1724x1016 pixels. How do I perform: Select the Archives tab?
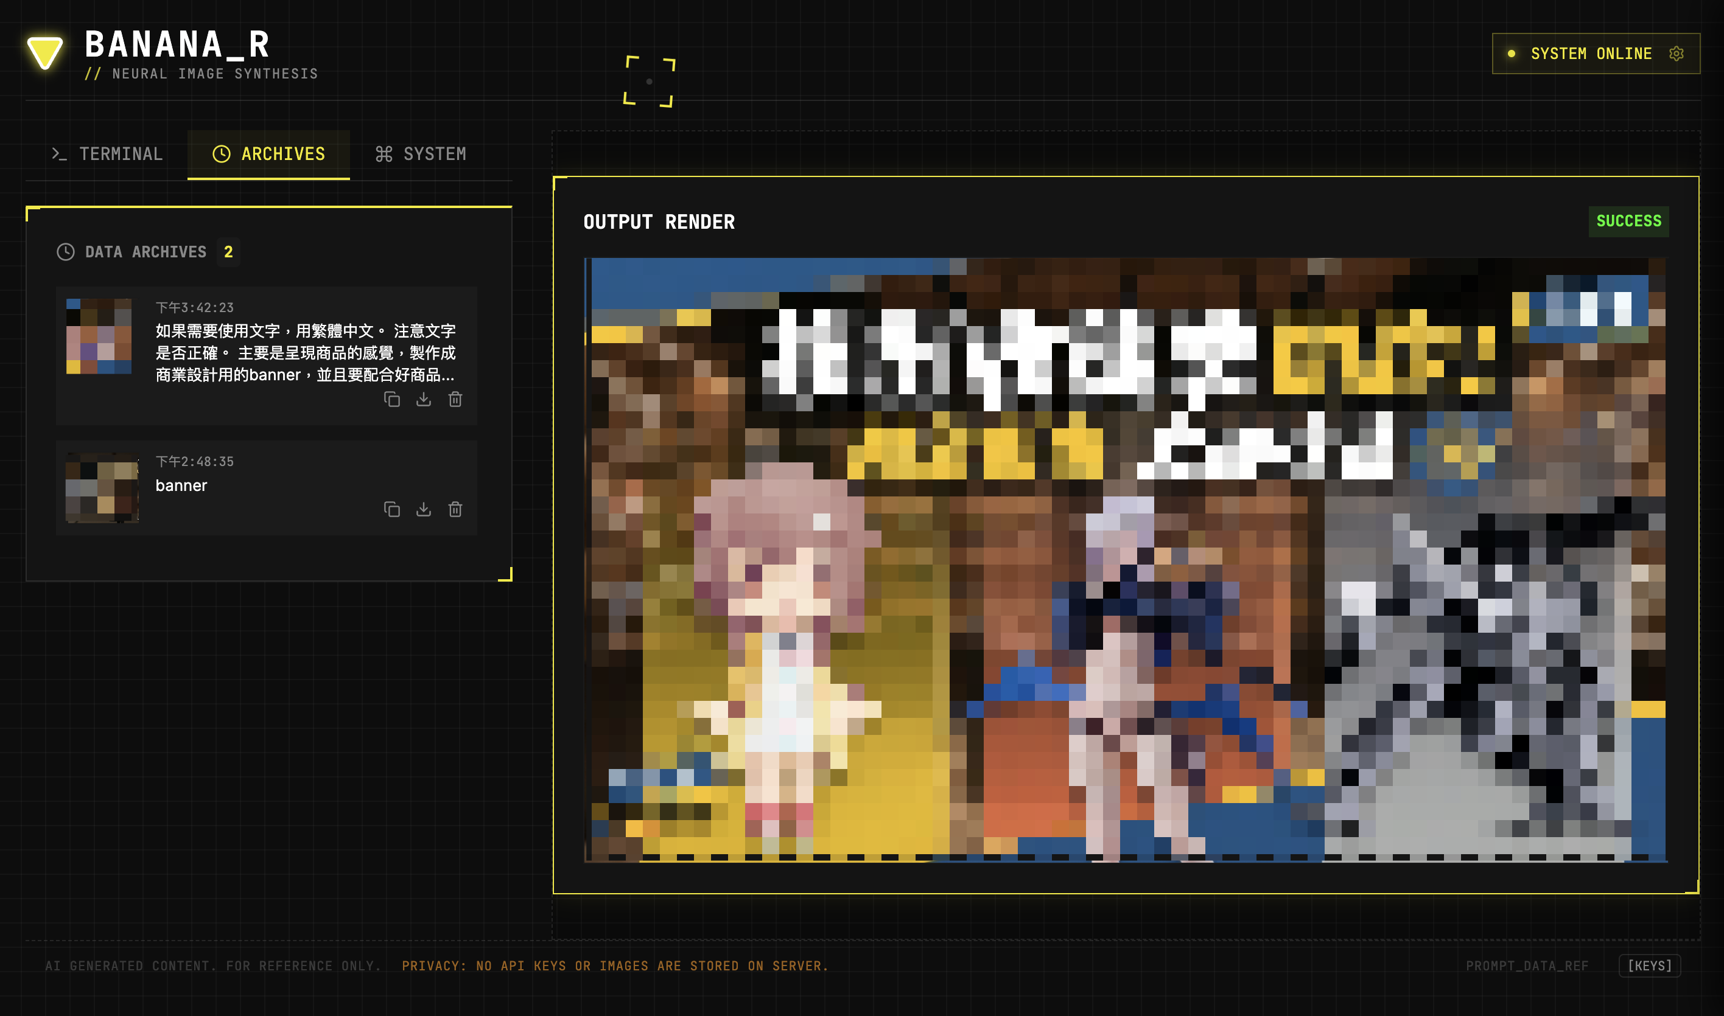tap(268, 154)
